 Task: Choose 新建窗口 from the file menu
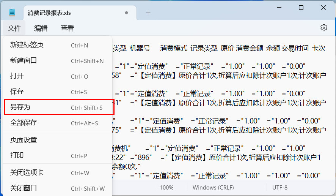click(58, 60)
